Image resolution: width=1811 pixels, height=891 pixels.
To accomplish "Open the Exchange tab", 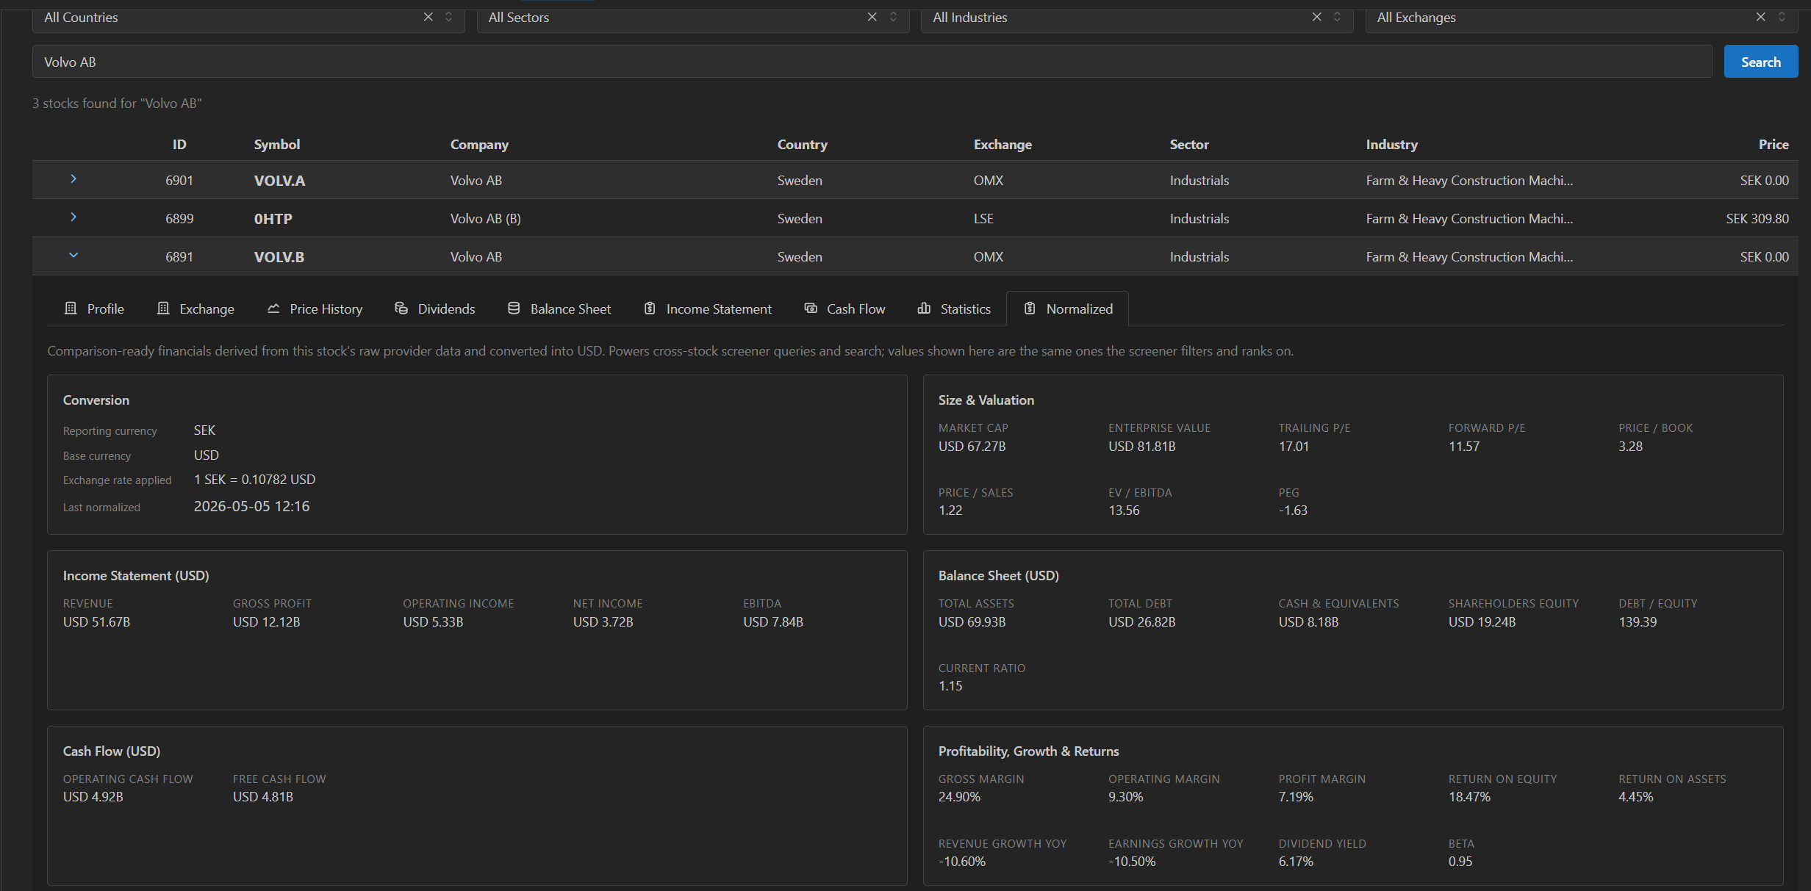I will tap(196, 309).
